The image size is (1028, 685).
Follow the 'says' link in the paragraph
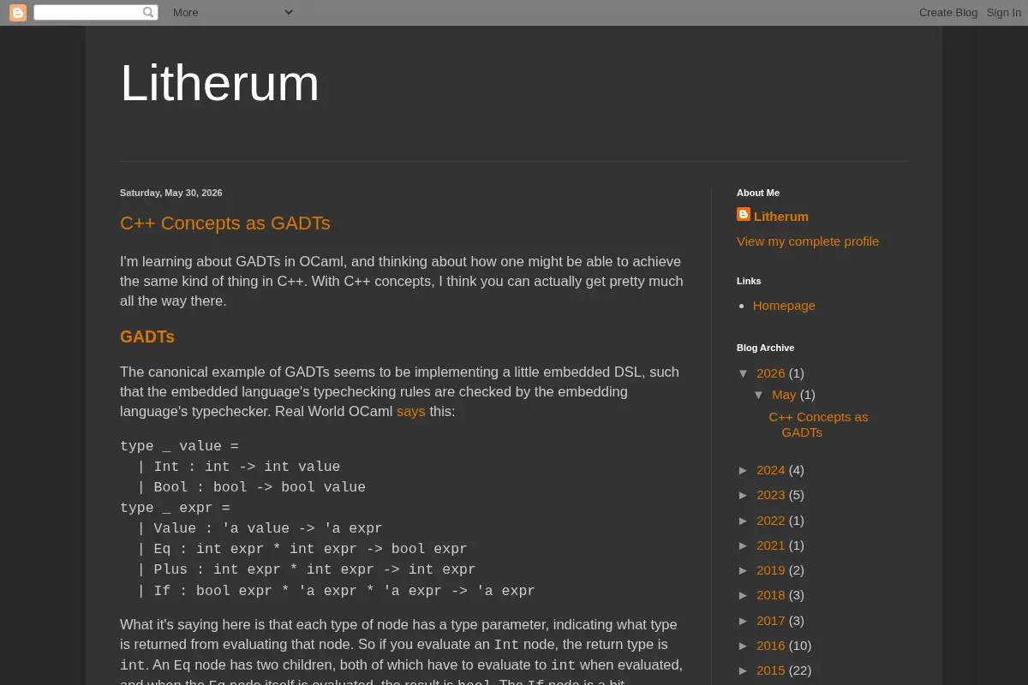click(411, 412)
